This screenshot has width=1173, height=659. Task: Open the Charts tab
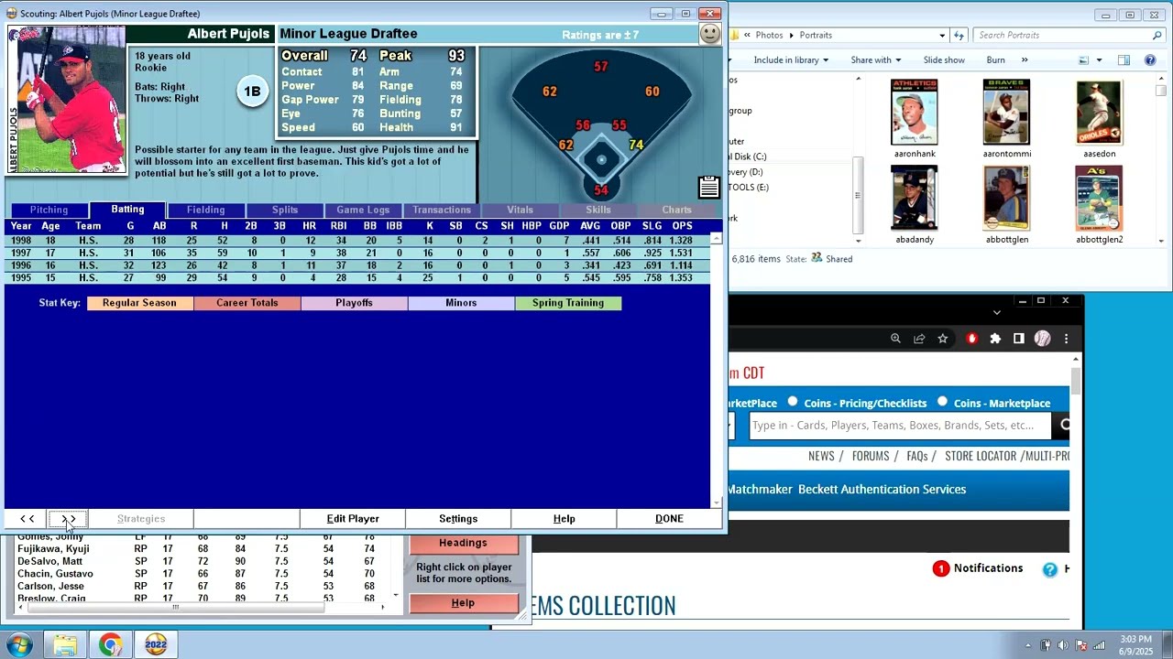click(x=677, y=211)
